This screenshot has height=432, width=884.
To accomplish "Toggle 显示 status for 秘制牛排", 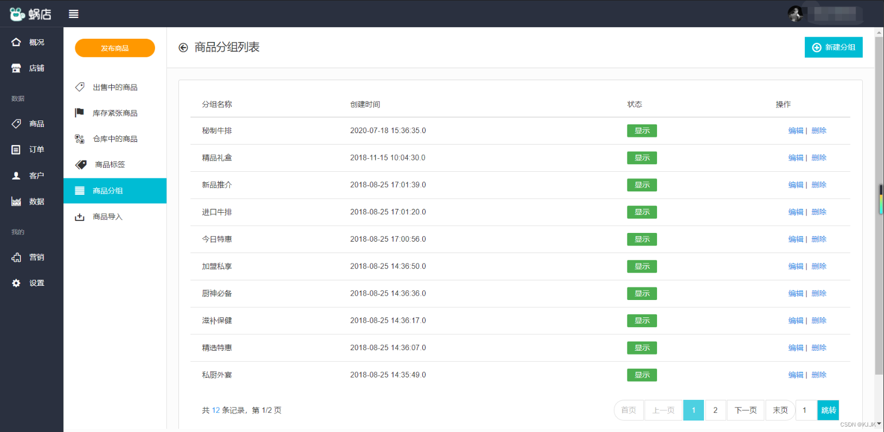I will (x=642, y=131).
